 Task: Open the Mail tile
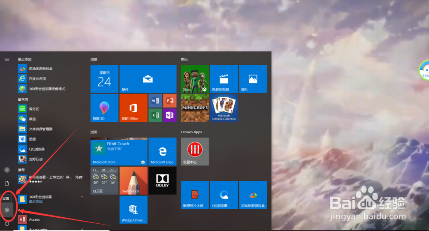coord(148,79)
